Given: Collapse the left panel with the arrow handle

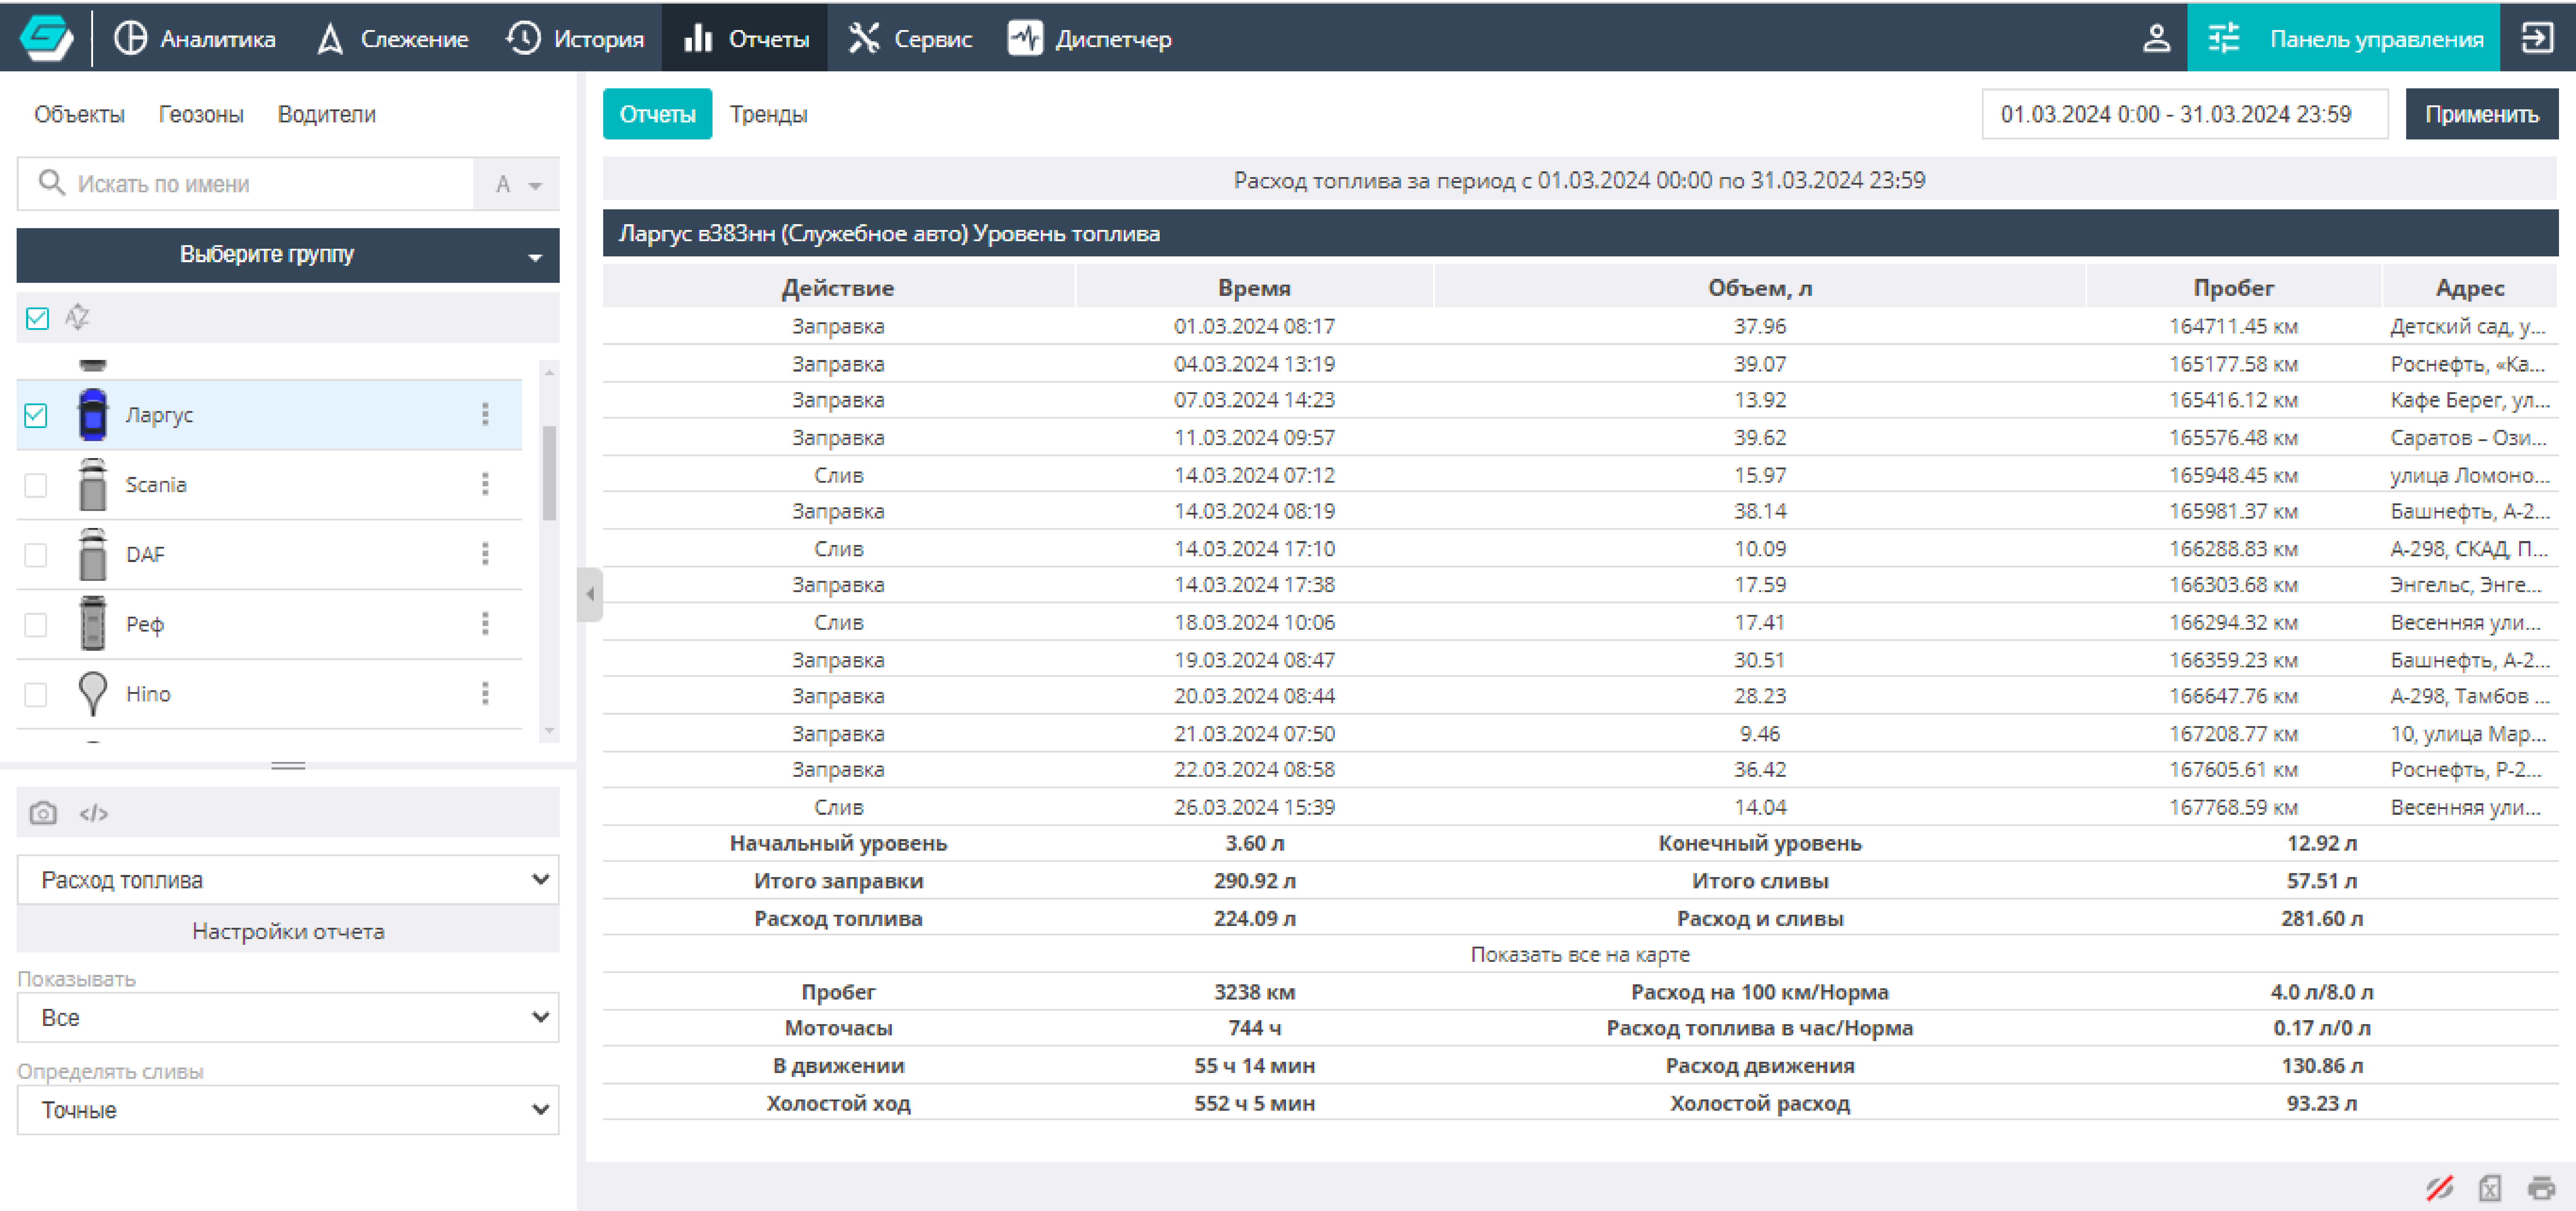Looking at the screenshot, I should pyautogui.click(x=590, y=594).
